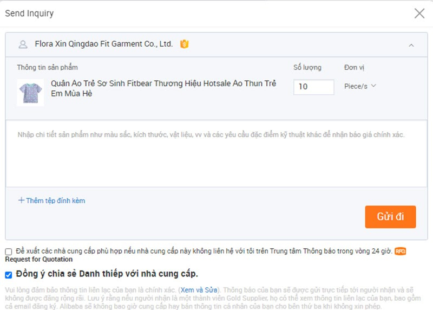Open the Piece/s unit dropdown
Screen dimensions: 433x310
pos(360,86)
